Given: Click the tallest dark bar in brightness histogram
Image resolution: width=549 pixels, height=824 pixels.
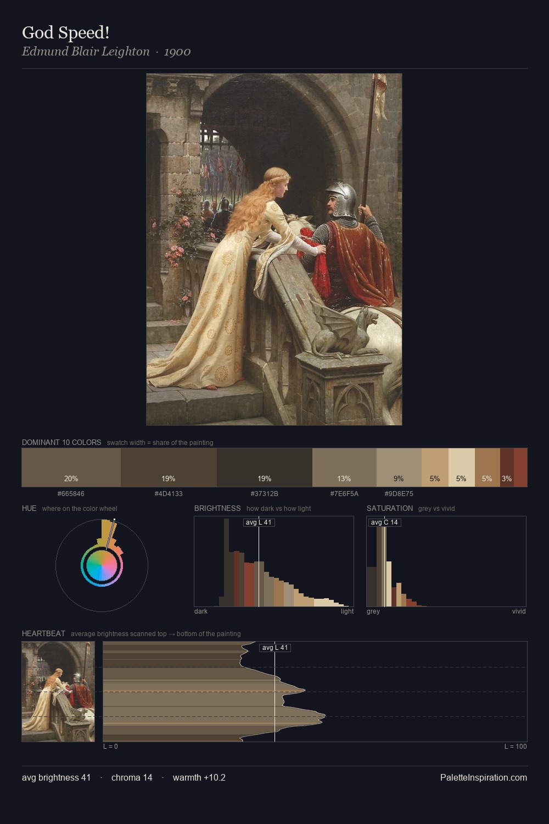Looking at the screenshot, I should (226, 563).
